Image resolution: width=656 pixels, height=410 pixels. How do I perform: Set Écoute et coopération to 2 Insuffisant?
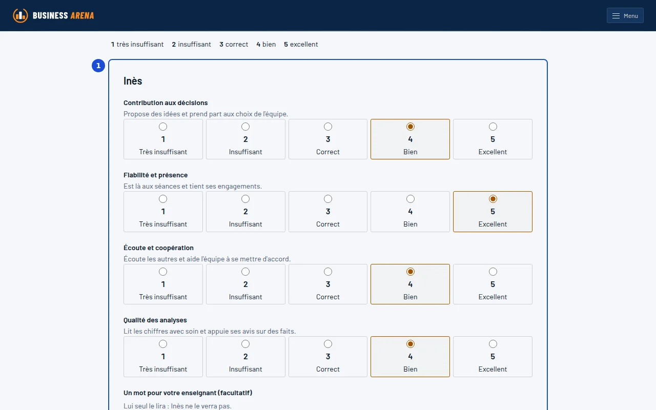pyautogui.click(x=245, y=284)
